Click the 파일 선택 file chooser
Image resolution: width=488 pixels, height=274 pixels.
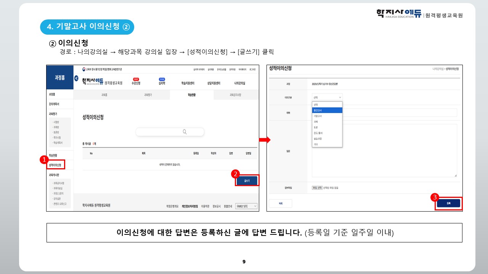[317, 188]
